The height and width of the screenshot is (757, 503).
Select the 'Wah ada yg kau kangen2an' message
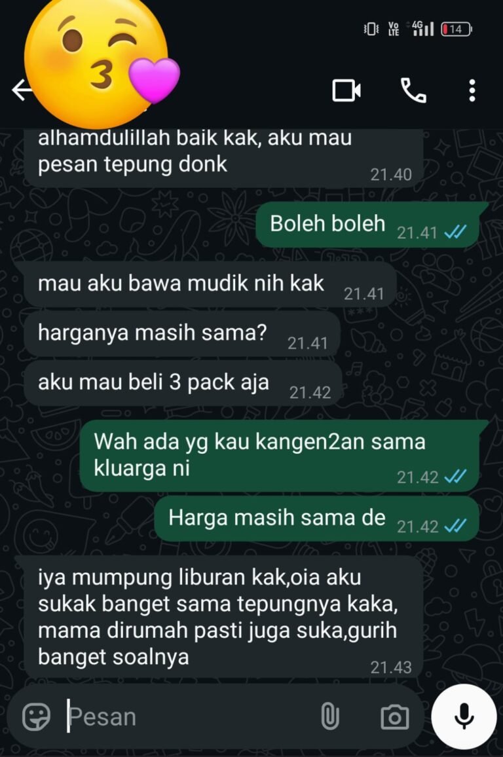tap(280, 455)
